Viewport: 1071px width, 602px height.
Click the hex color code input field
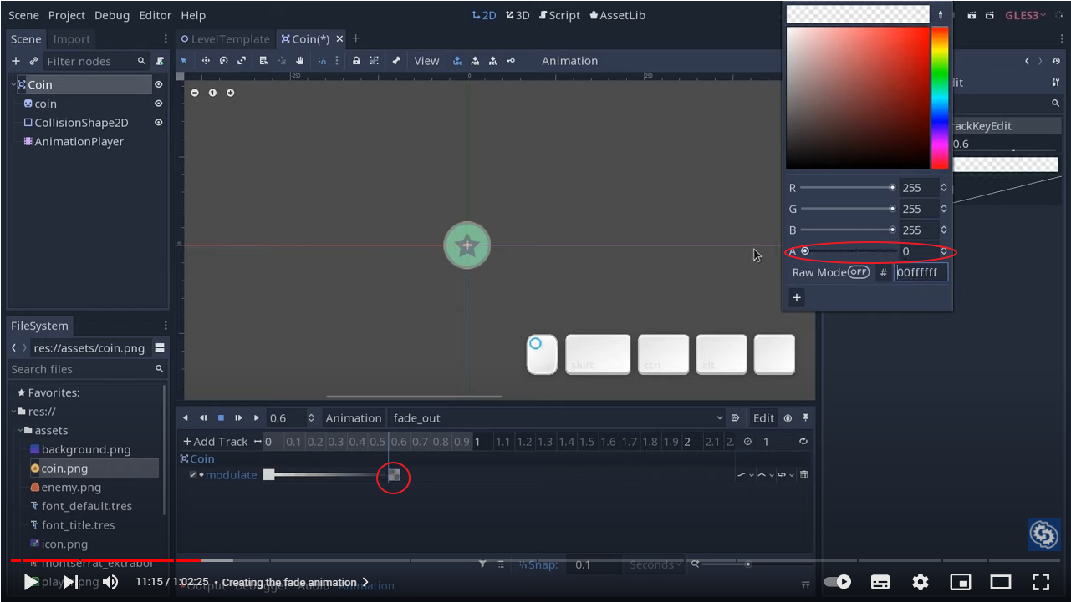click(921, 272)
